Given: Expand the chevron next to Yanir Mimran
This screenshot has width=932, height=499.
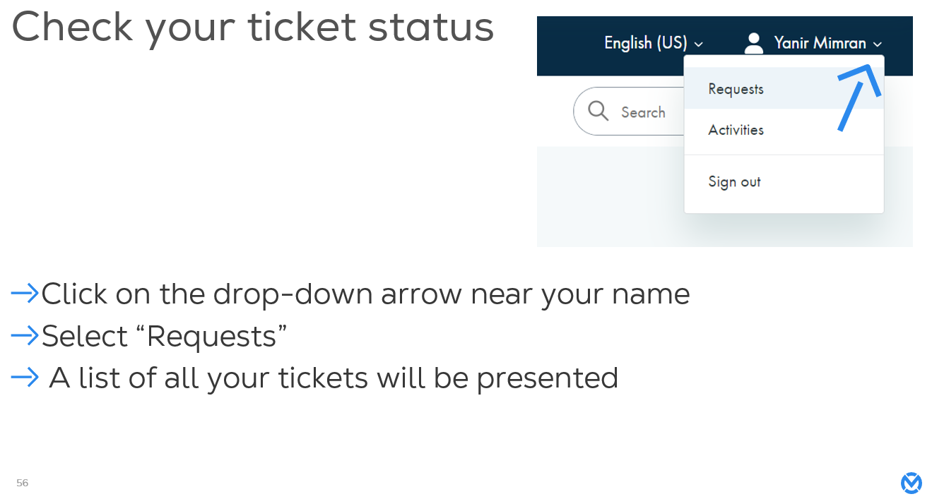Looking at the screenshot, I should click(x=878, y=44).
